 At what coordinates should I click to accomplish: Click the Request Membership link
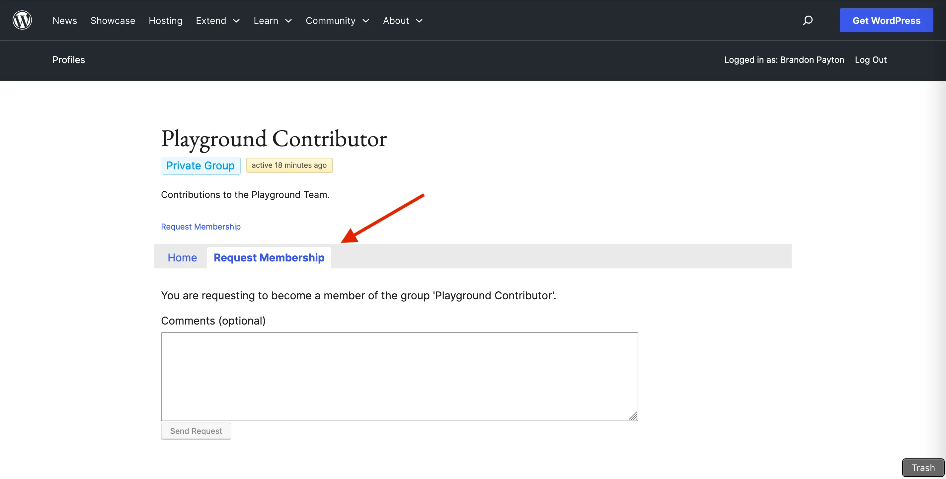200,227
